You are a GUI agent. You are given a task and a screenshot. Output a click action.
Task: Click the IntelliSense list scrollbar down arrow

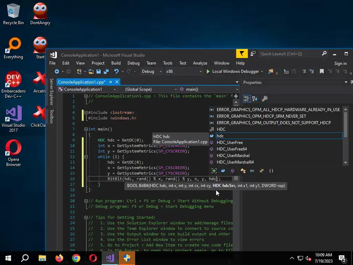345,163
